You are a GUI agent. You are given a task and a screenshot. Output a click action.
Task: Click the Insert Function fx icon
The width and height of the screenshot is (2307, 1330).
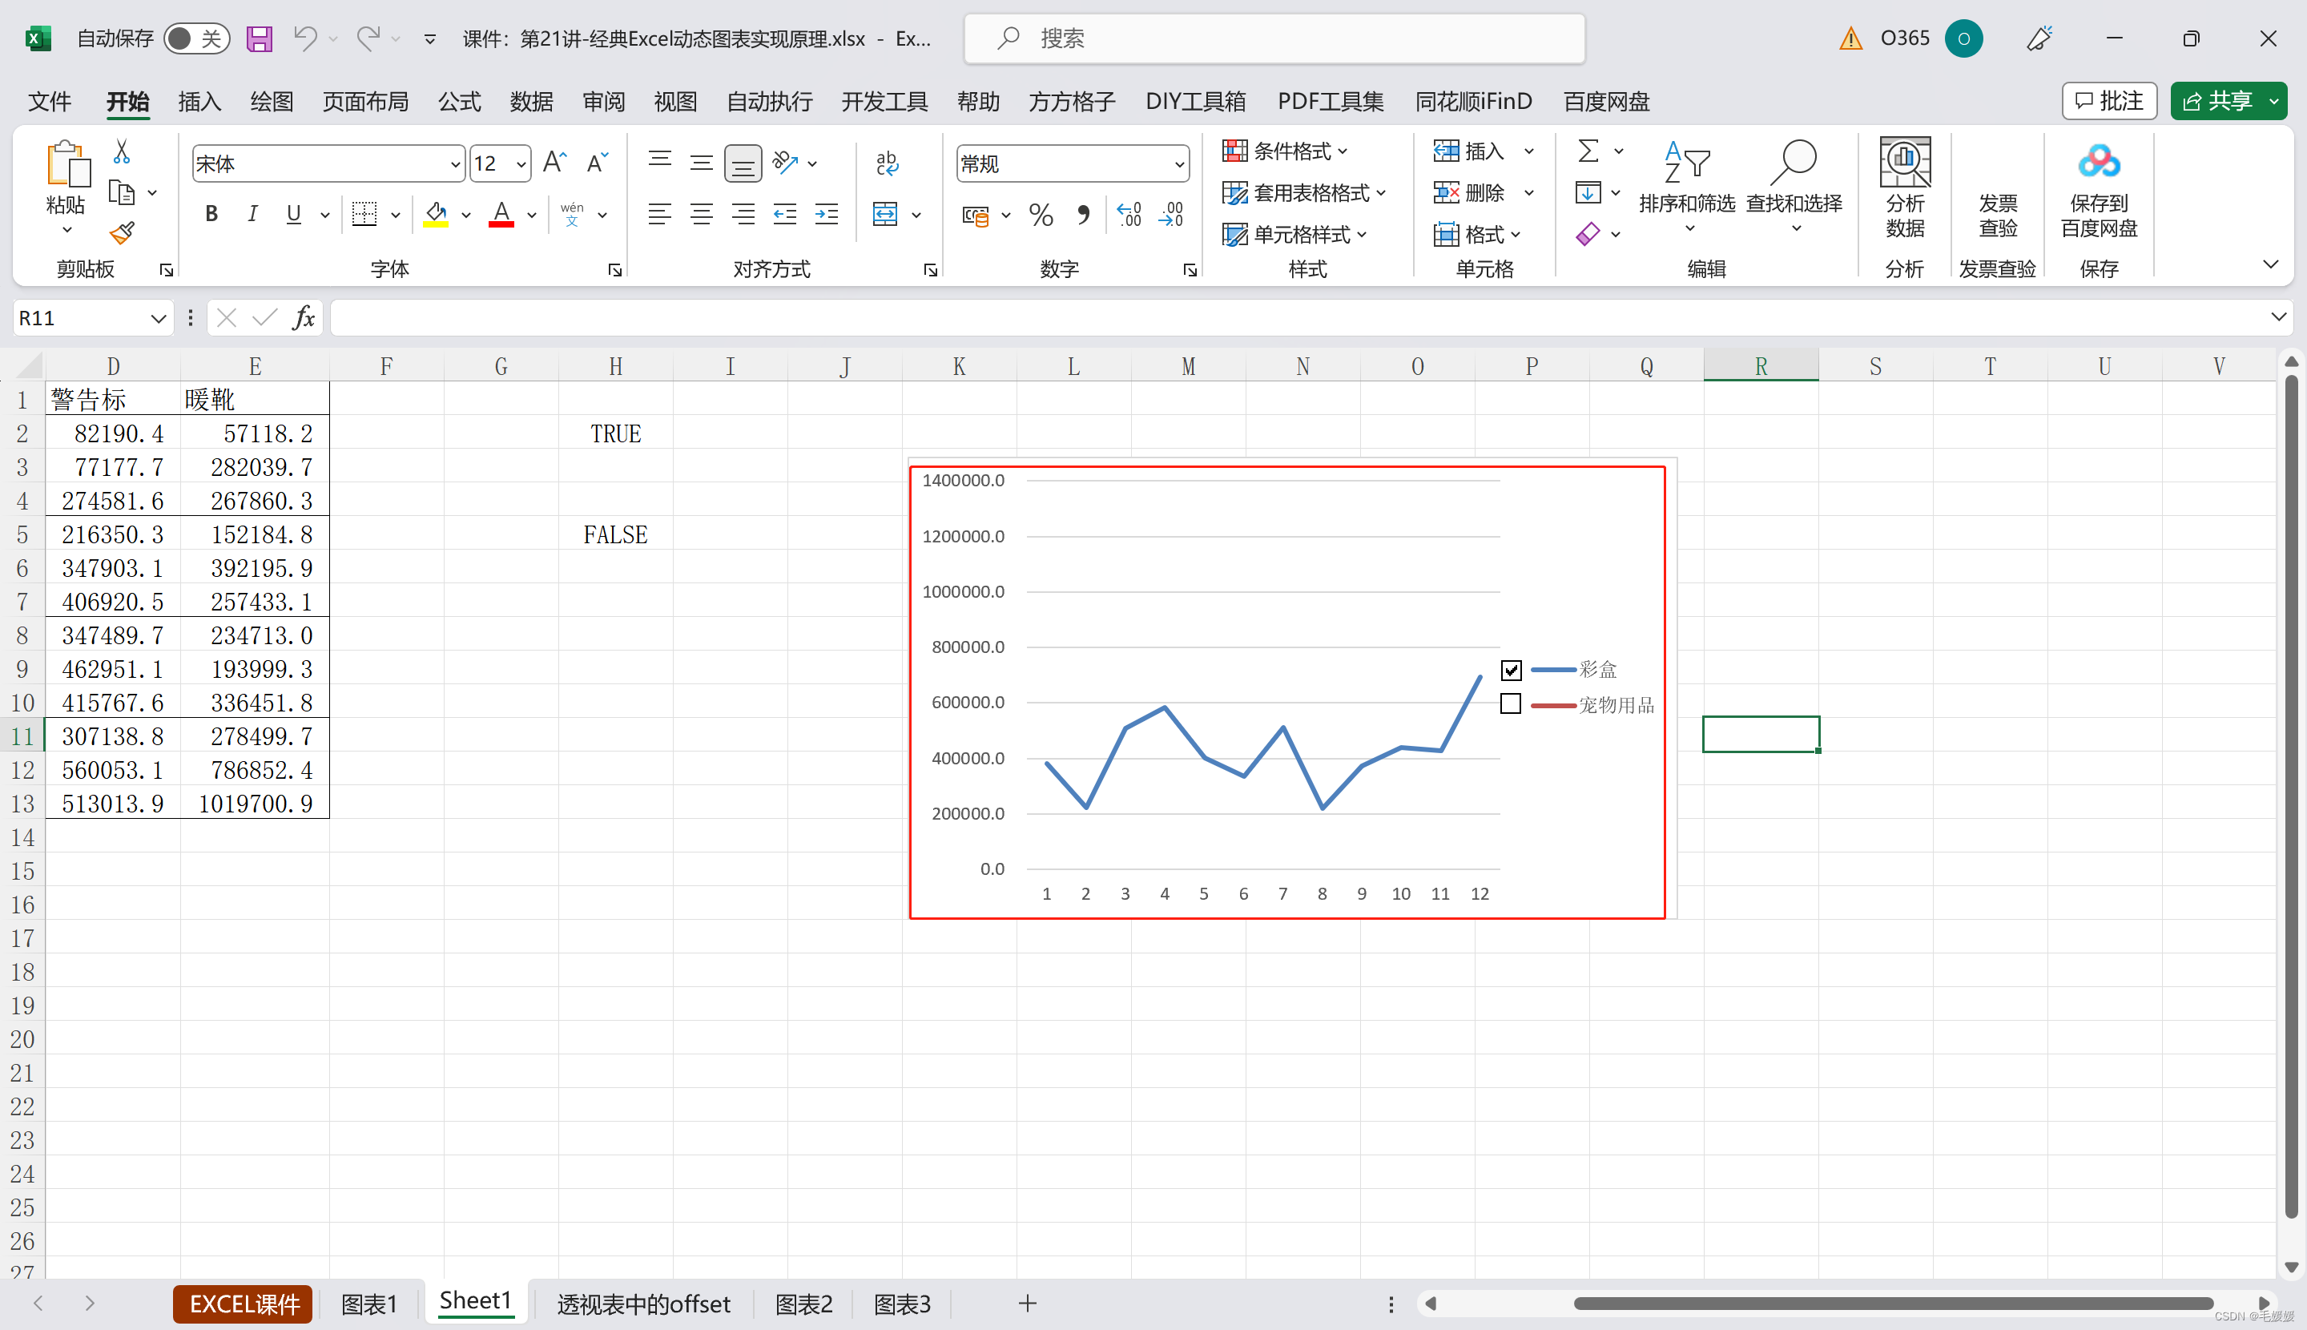pyautogui.click(x=304, y=318)
